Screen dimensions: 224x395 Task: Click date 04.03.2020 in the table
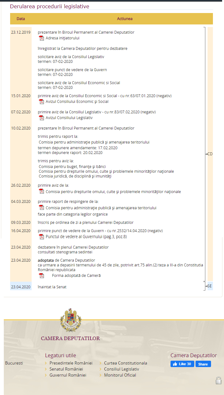[x=21, y=202]
